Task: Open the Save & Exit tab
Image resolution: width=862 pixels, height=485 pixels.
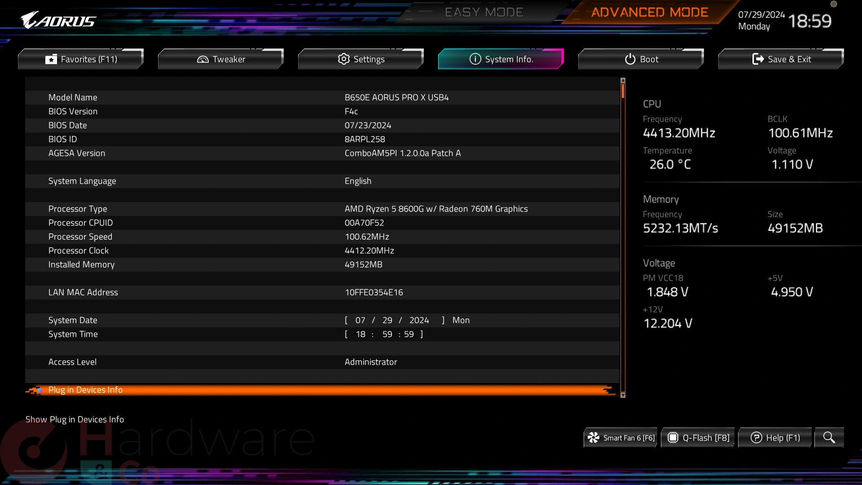Action: [781, 59]
